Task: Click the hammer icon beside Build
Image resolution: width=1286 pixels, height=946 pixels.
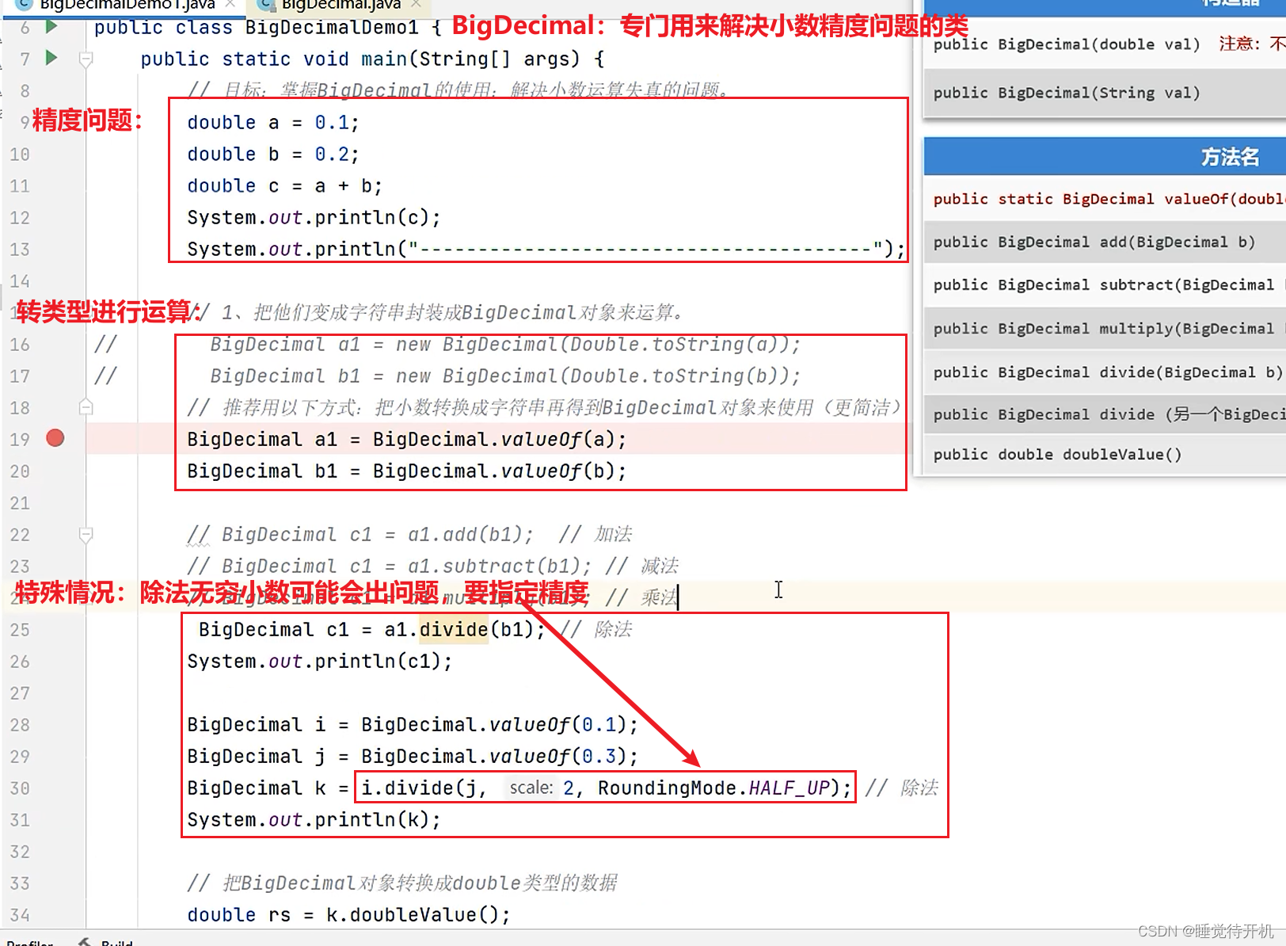Action: click(x=85, y=941)
